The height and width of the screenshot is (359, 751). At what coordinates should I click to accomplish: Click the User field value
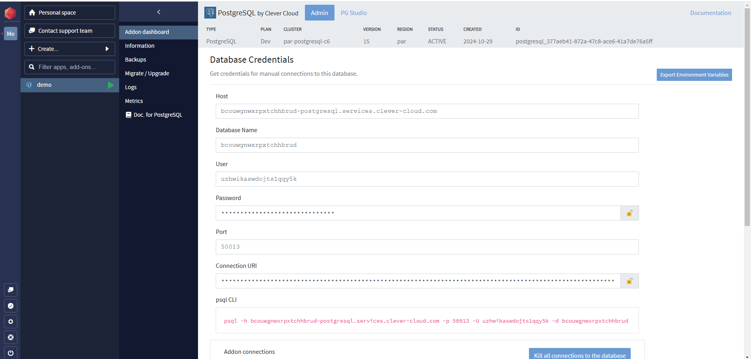pos(427,179)
